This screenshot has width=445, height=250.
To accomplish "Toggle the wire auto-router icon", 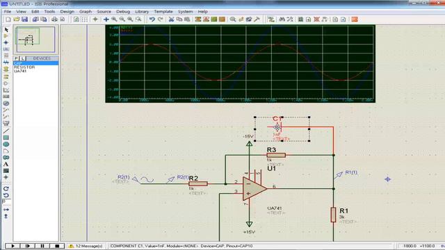I will [x=271, y=19].
